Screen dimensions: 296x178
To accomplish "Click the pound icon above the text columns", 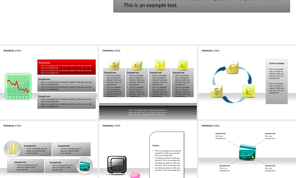I will pyautogui.click(x=183, y=65).
